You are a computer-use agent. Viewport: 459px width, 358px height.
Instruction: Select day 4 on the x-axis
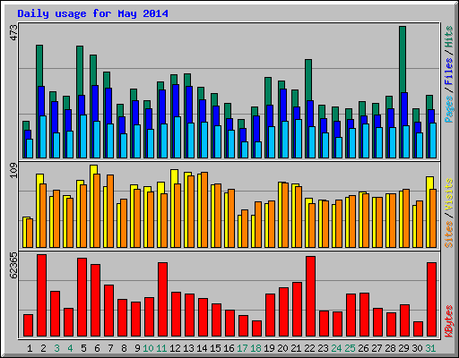point(70,348)
